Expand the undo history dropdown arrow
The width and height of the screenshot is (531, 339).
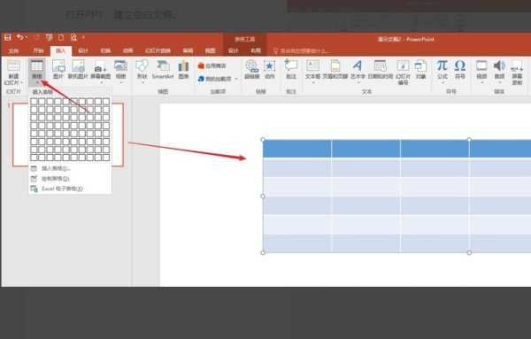pos(26,37)
